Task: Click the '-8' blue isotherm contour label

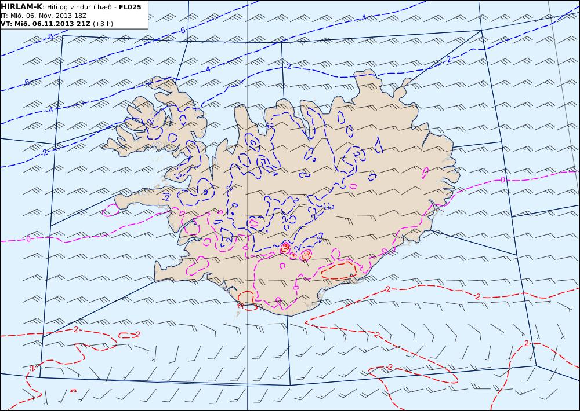Action: point(50,37)
